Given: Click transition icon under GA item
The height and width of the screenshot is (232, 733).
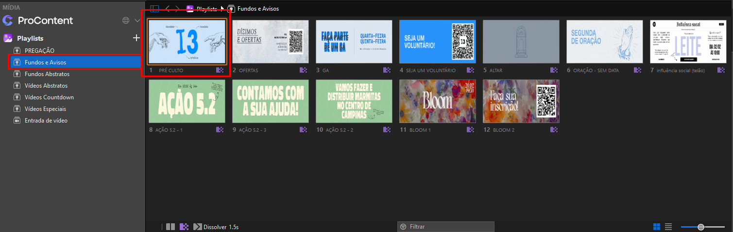Looking at the screenshot, I should point(387,70).
